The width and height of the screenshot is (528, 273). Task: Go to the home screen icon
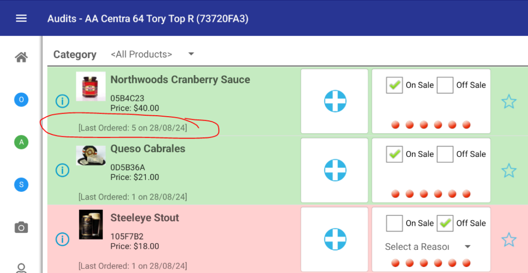(21, 58)
